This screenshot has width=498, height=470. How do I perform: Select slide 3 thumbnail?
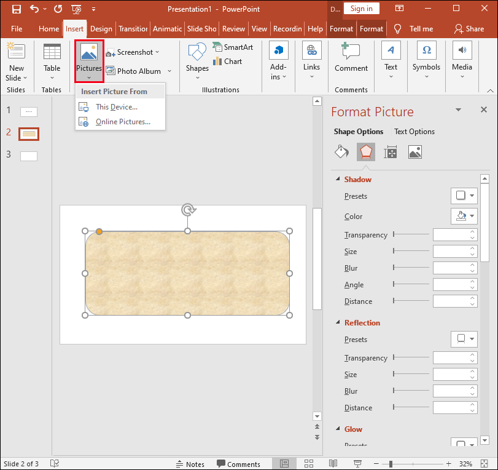[x=28, y=156]
